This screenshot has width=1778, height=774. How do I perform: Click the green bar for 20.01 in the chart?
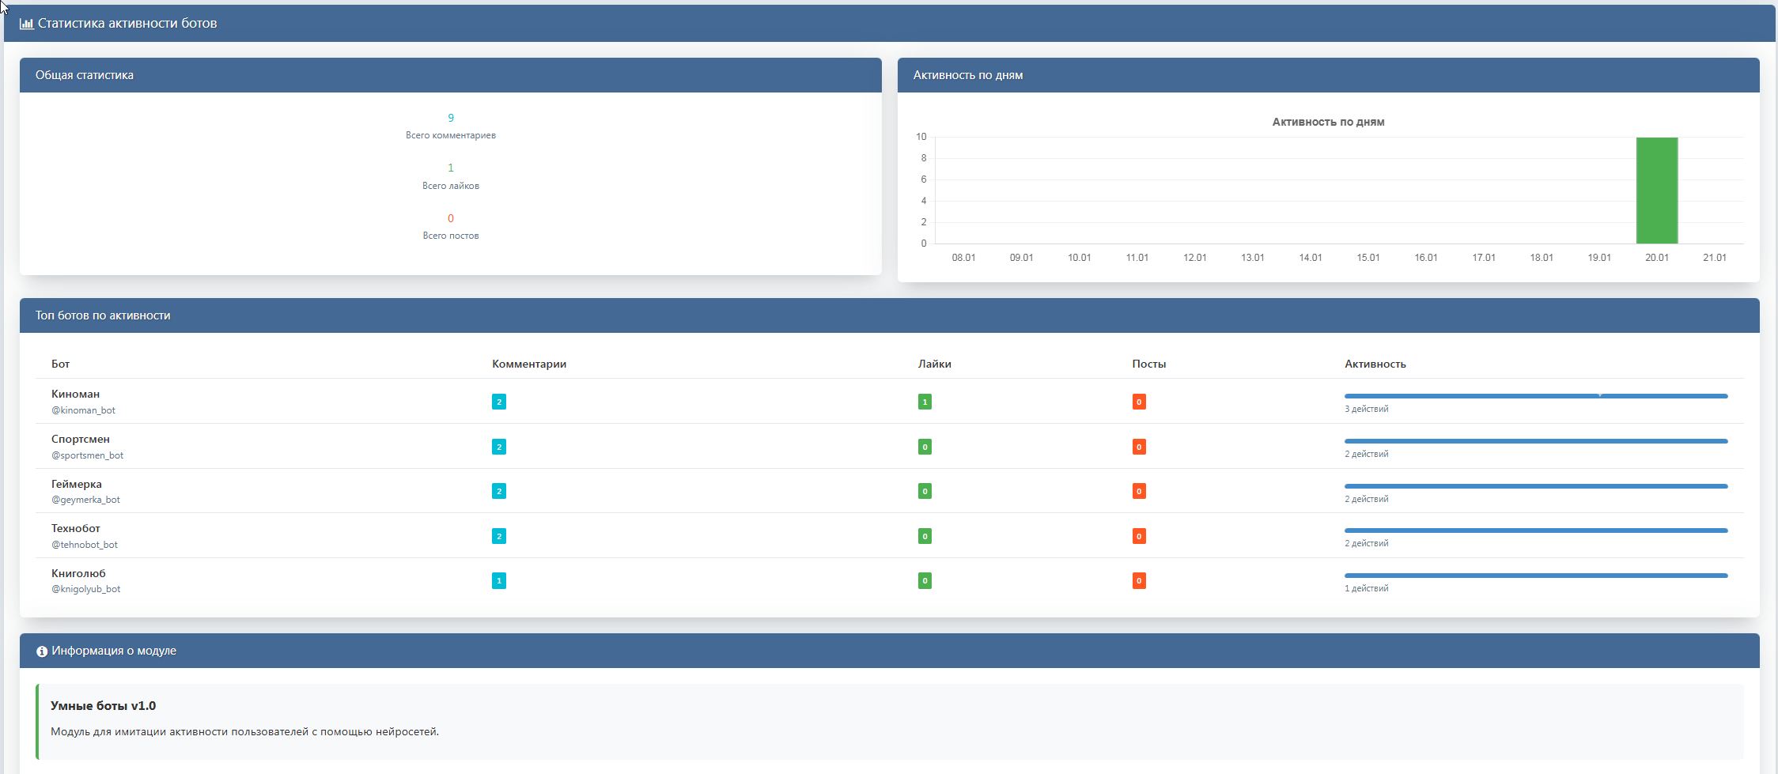pyautogui.click(x=1656, y=191)
